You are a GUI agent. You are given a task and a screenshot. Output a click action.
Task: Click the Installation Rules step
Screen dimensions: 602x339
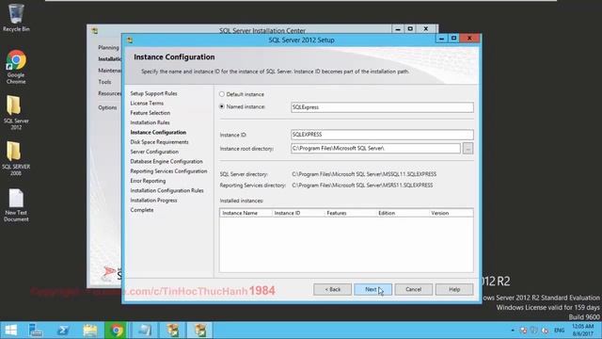click(150, 122)
